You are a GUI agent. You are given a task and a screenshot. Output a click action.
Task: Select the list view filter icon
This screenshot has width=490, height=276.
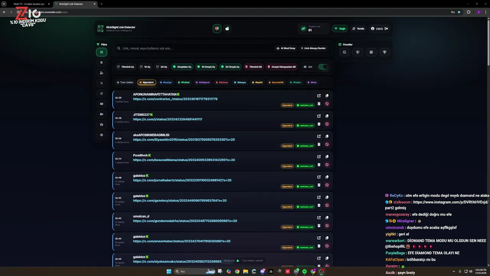[x=101, y=52]
